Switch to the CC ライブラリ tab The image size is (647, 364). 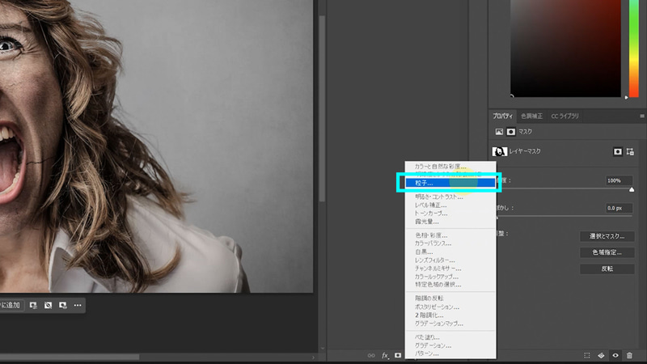tap(565, 116)
